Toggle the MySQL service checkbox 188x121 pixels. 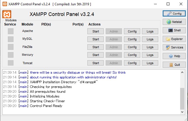click(x=11, y=39)
